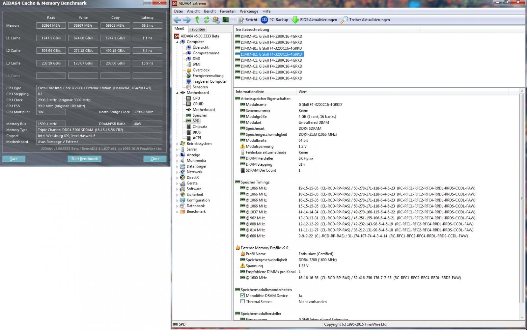The image size is (527, 330).
Task: Select Tragbarer Computer in the tree
Action: pos(207,81)
